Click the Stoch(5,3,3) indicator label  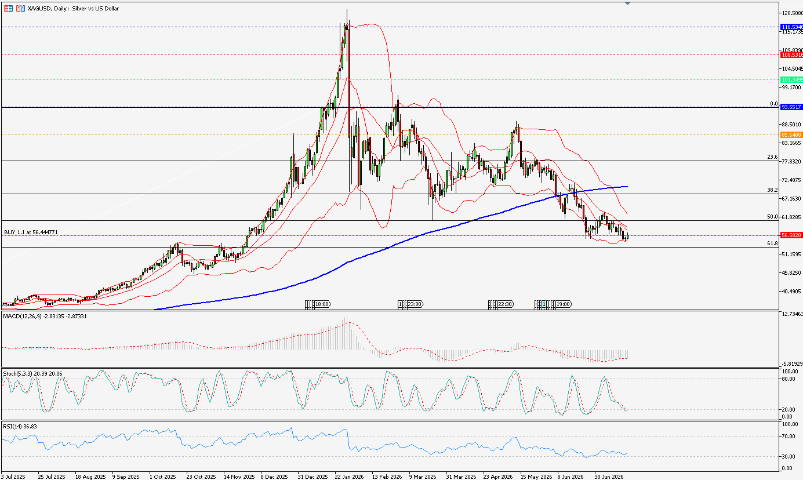pos(33,374)
